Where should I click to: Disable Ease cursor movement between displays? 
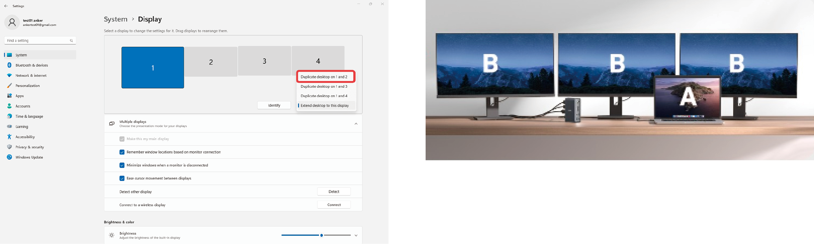coord(122,178)
